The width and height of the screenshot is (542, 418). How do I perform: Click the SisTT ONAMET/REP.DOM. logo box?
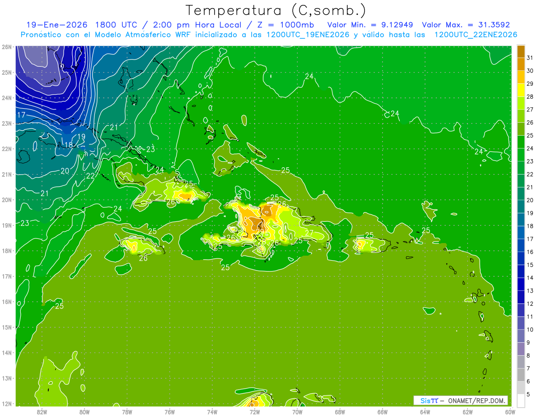461,400
